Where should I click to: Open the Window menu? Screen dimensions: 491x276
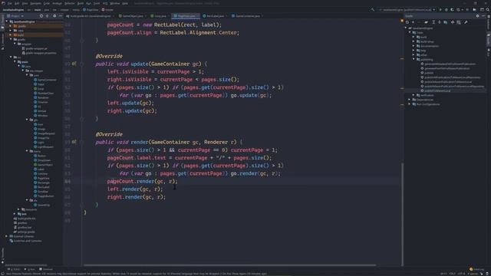point(115,3)
